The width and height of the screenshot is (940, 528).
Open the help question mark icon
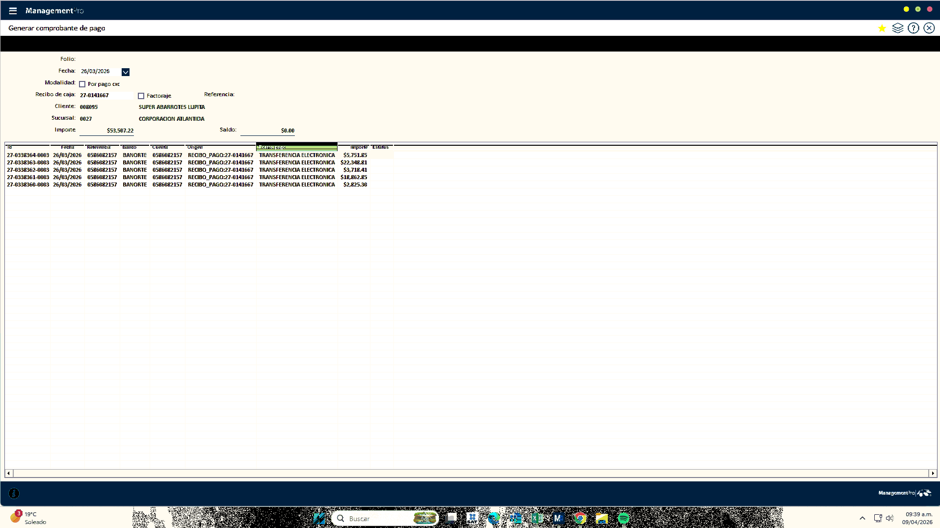click(x=913, y=28)
